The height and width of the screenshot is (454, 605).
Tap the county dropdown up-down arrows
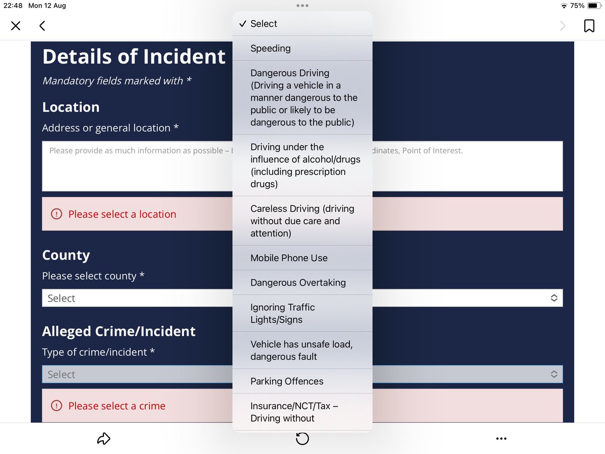pos(554,298)
